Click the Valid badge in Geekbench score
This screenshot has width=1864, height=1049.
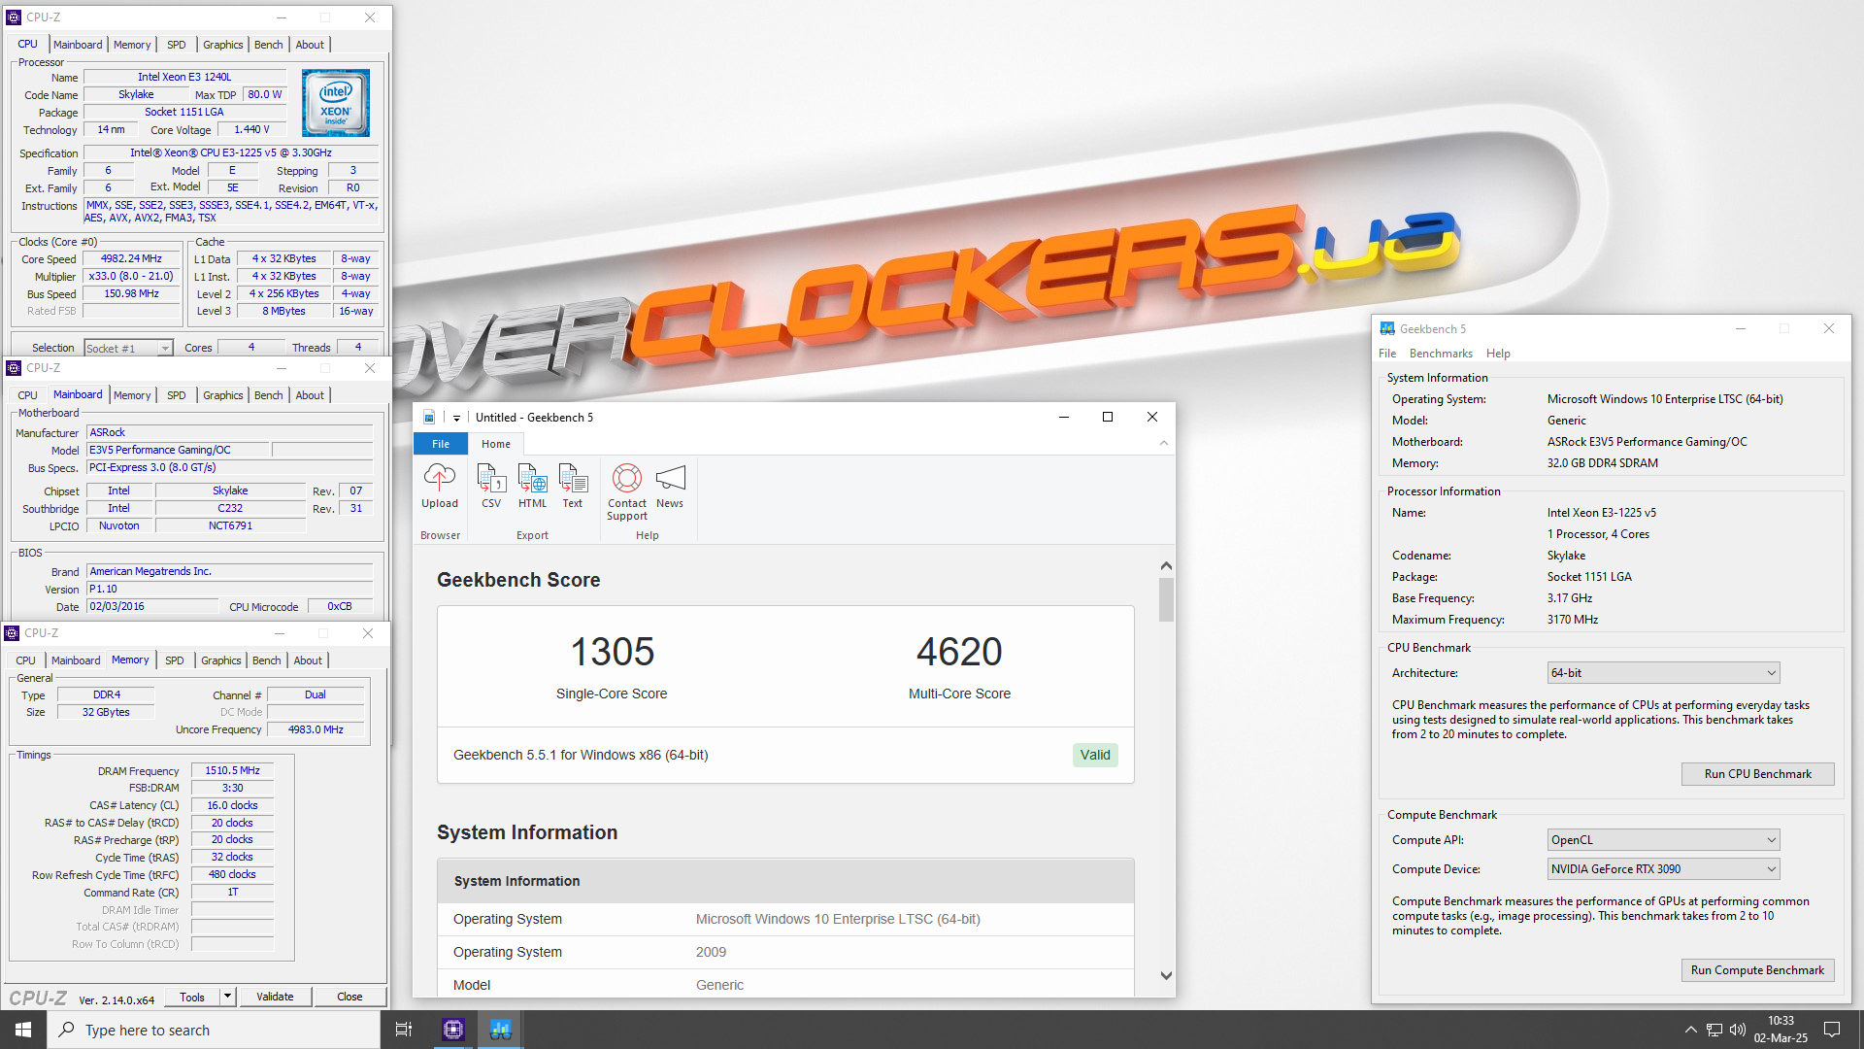coord(1095,755)
